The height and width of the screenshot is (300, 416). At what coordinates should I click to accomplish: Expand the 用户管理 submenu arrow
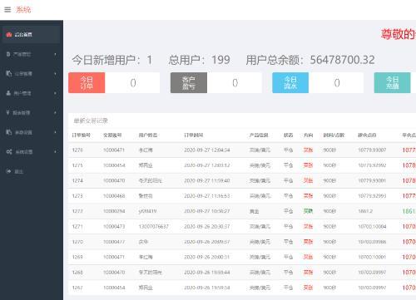point(56,93)
